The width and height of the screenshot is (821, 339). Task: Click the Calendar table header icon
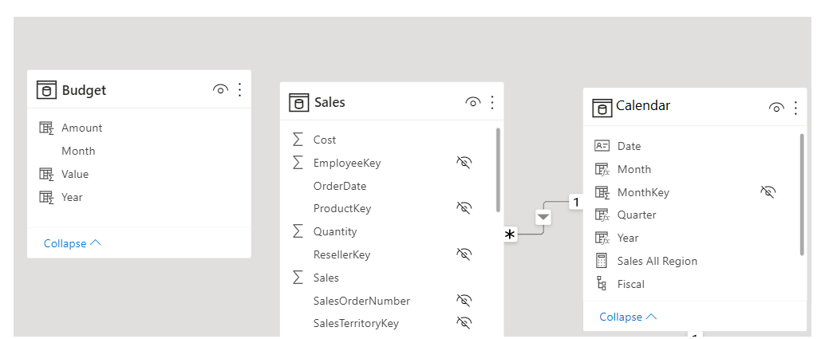[x=602, y=108]
